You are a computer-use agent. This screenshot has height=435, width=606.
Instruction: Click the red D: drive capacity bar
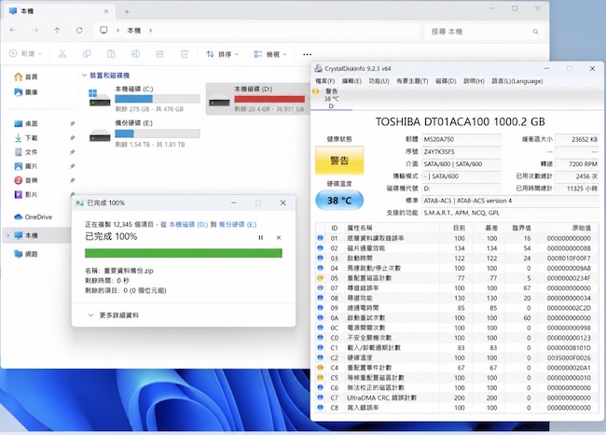269,99
